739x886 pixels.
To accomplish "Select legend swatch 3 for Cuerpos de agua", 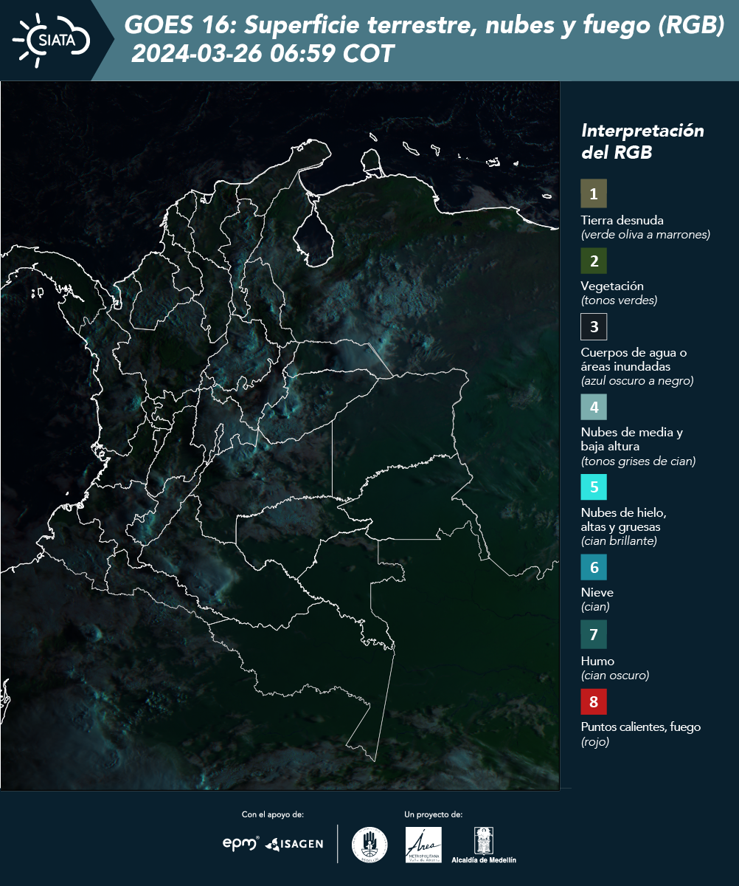I will 594,326.
